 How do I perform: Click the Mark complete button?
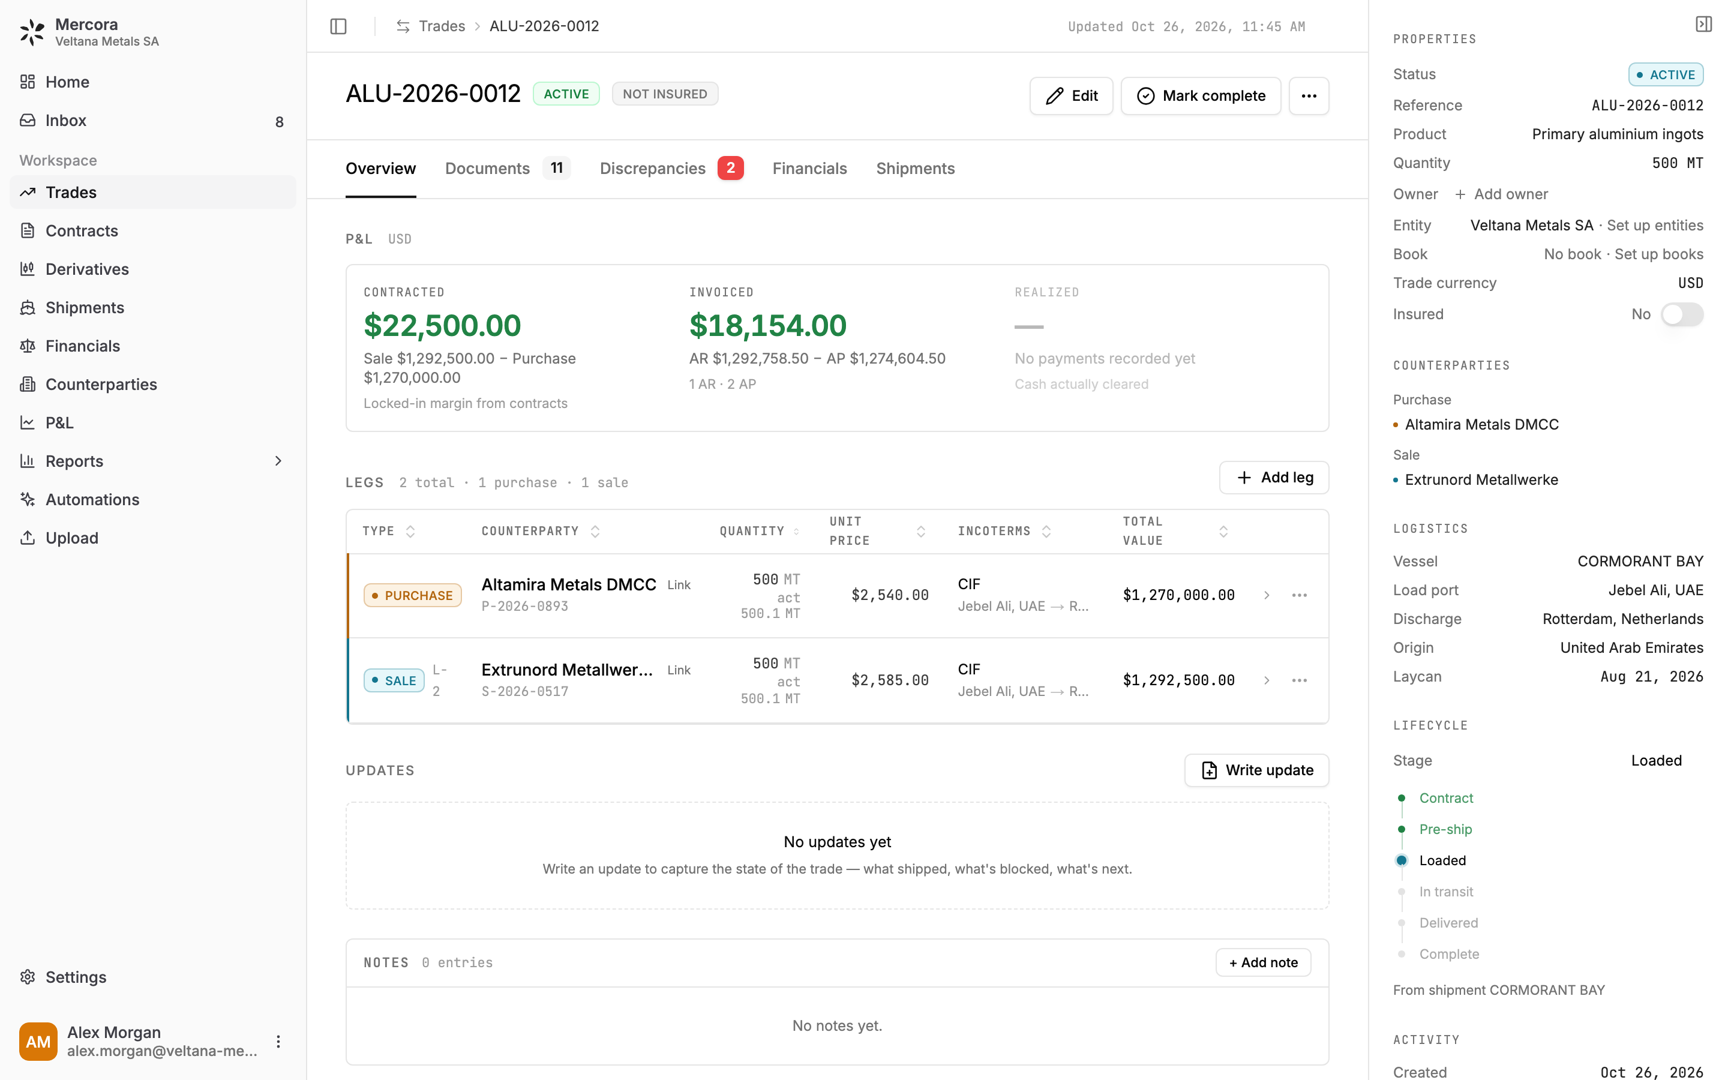click(x=1201, y=96)
